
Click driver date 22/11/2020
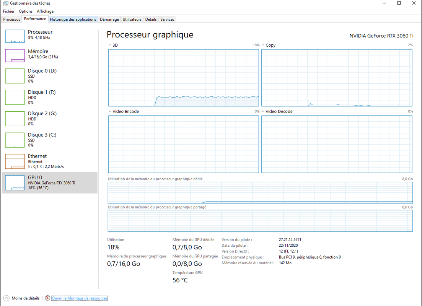288,246
